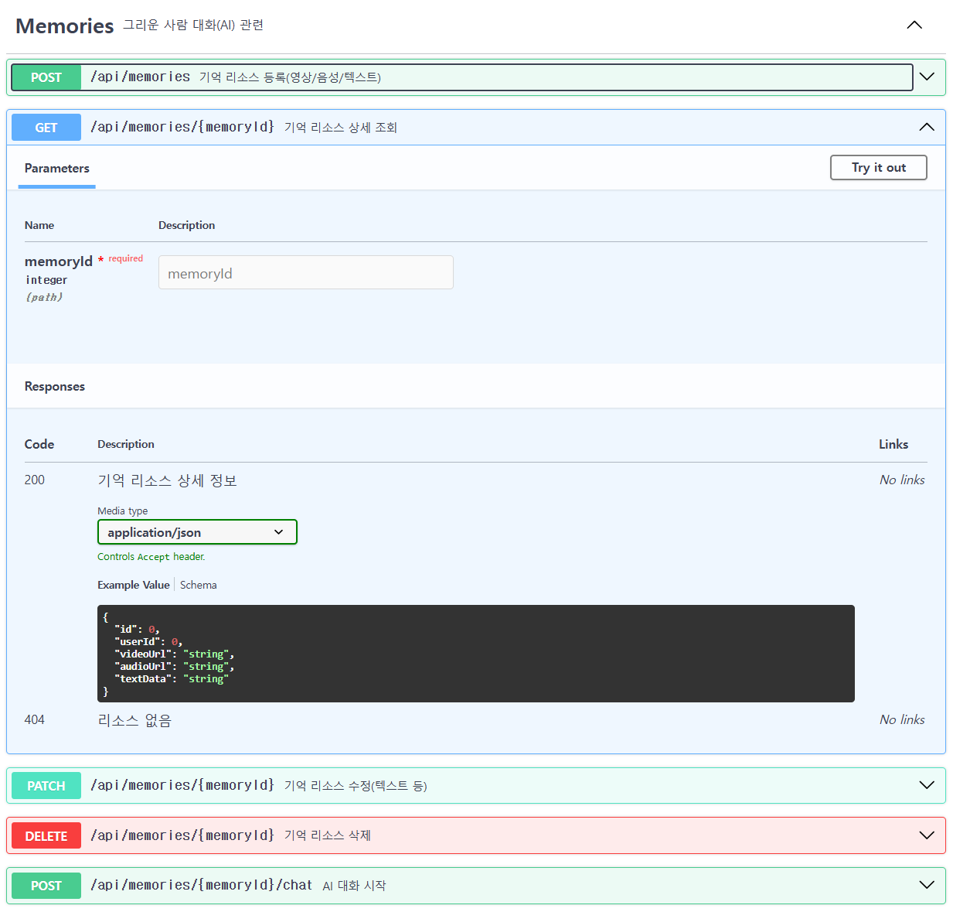
Task: Expand the DELETE /api/memories/{memoryId} arrow
Action: coord(927,835)
